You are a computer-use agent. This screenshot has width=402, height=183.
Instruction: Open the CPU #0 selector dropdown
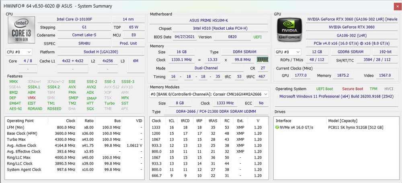tap(19, 52)
